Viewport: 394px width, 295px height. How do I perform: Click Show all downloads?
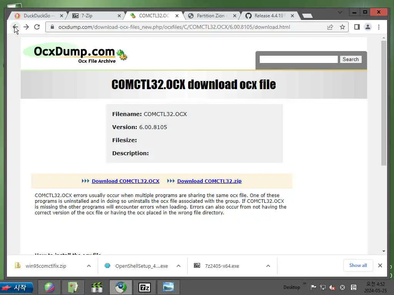tap(358, 265)
